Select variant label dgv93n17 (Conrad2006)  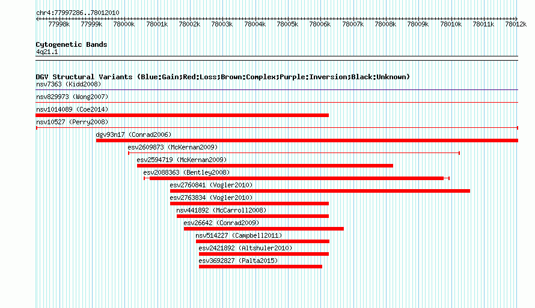133,134
